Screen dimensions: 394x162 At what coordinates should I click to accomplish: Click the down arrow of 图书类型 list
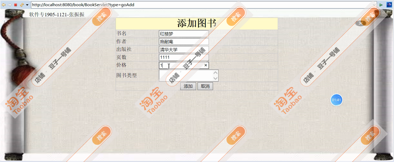point(216,78)
